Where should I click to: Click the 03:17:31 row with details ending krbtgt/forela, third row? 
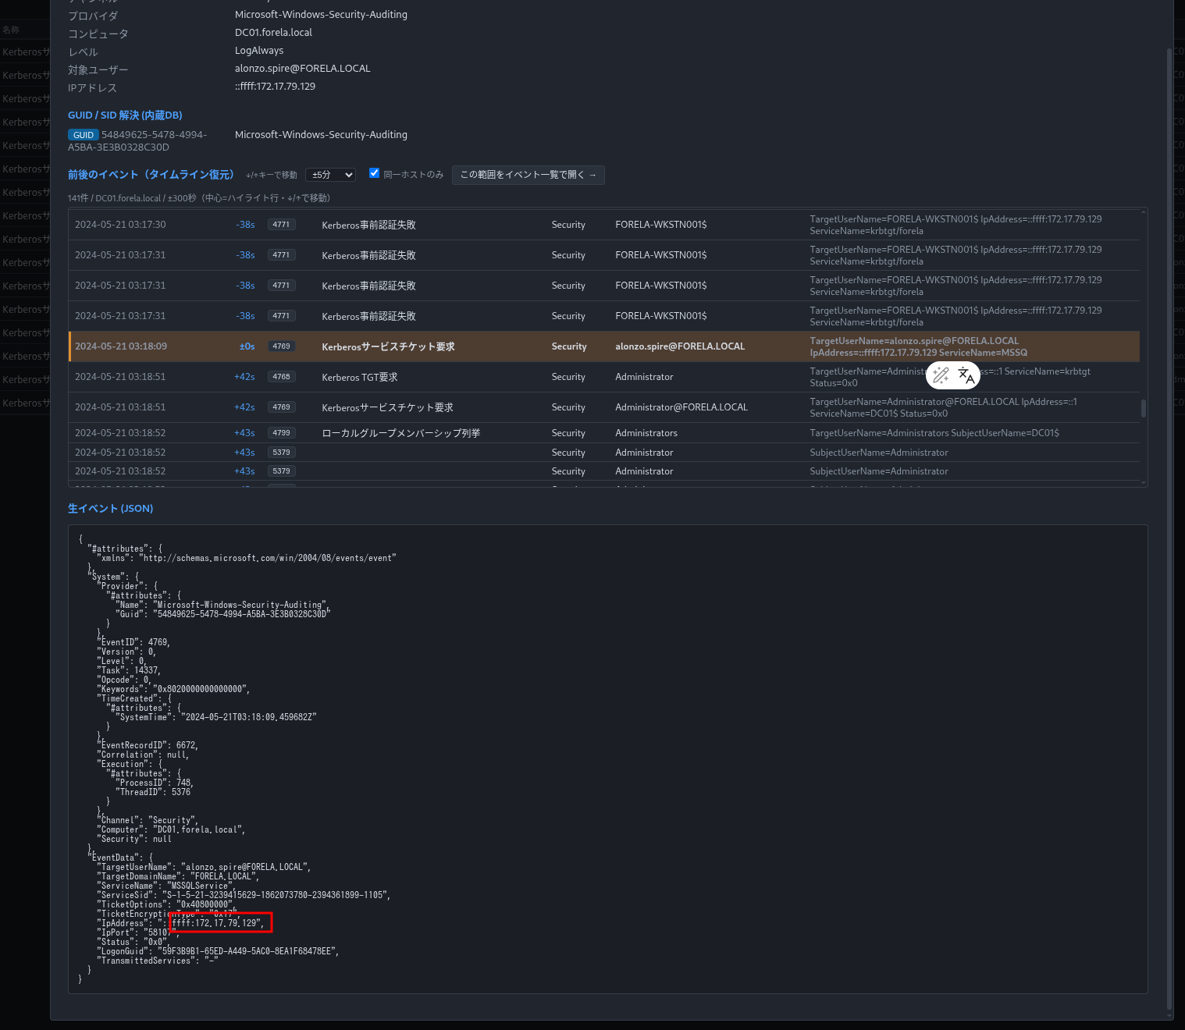coord(604,286)
